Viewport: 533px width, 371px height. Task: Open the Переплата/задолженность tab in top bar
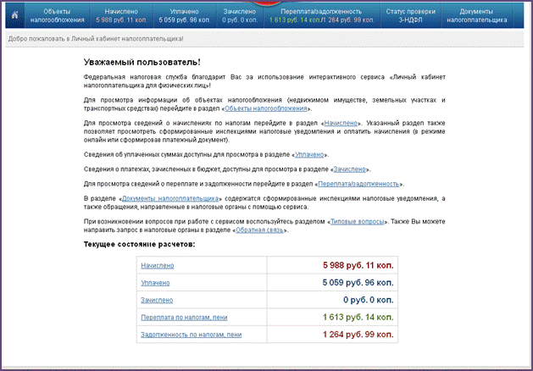322,15
